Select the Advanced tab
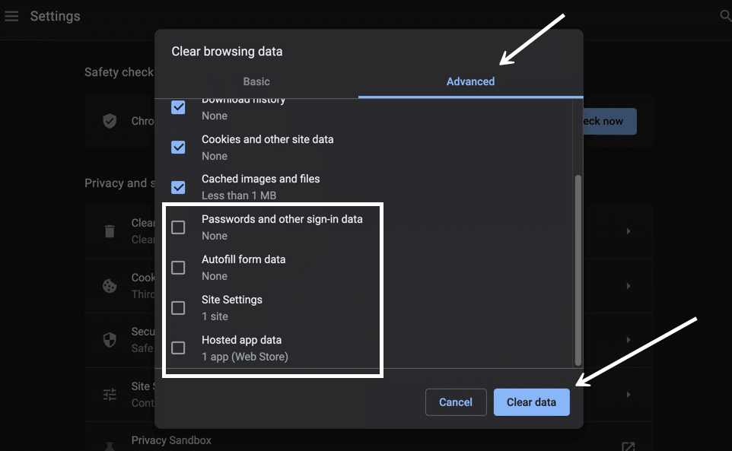The image size is (732, 451). [x=470, y=81]
